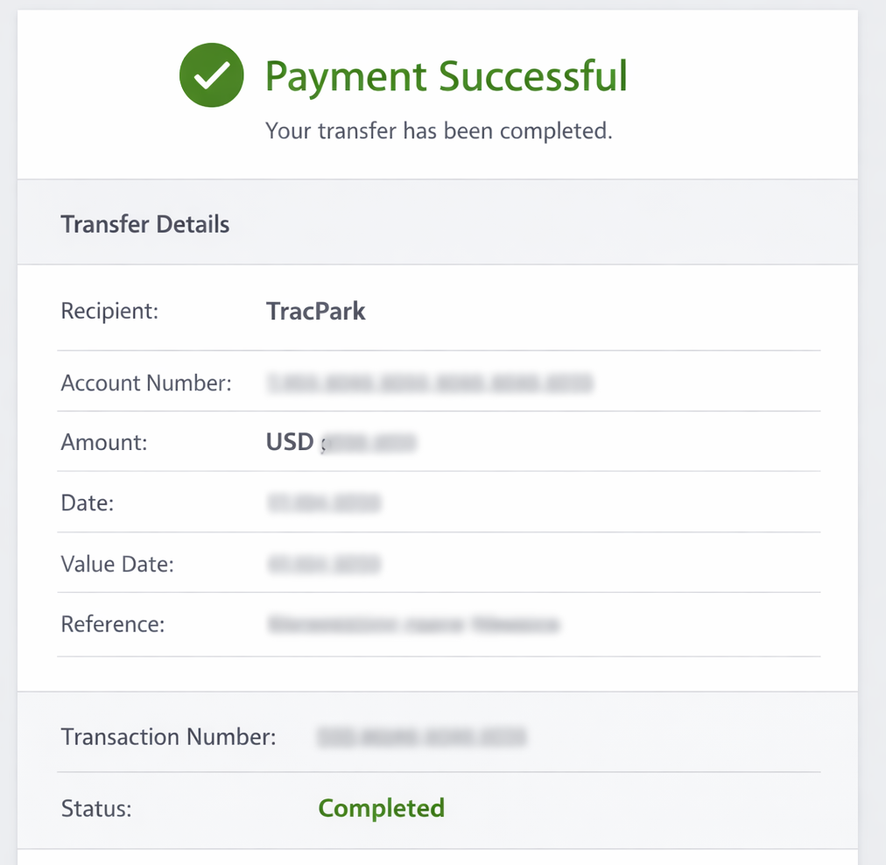Click the Account Number label
This screenshot has height=865, width=886.
tap(145, 383)
